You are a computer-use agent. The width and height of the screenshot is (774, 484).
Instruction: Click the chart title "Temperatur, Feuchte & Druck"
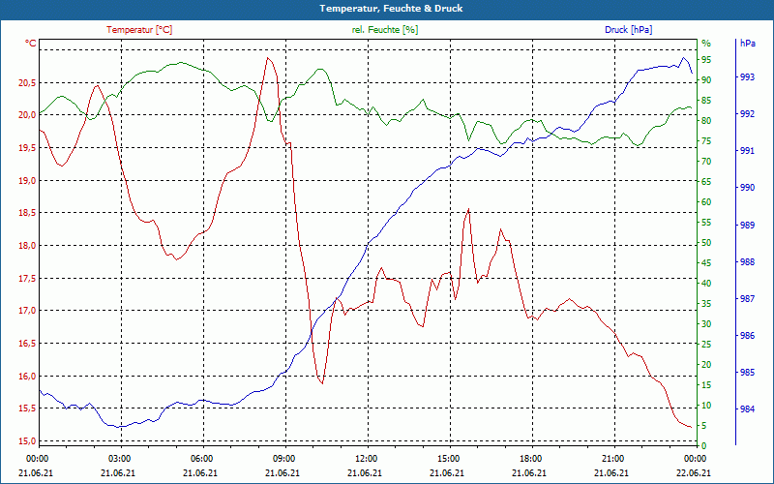pos(391,9)
